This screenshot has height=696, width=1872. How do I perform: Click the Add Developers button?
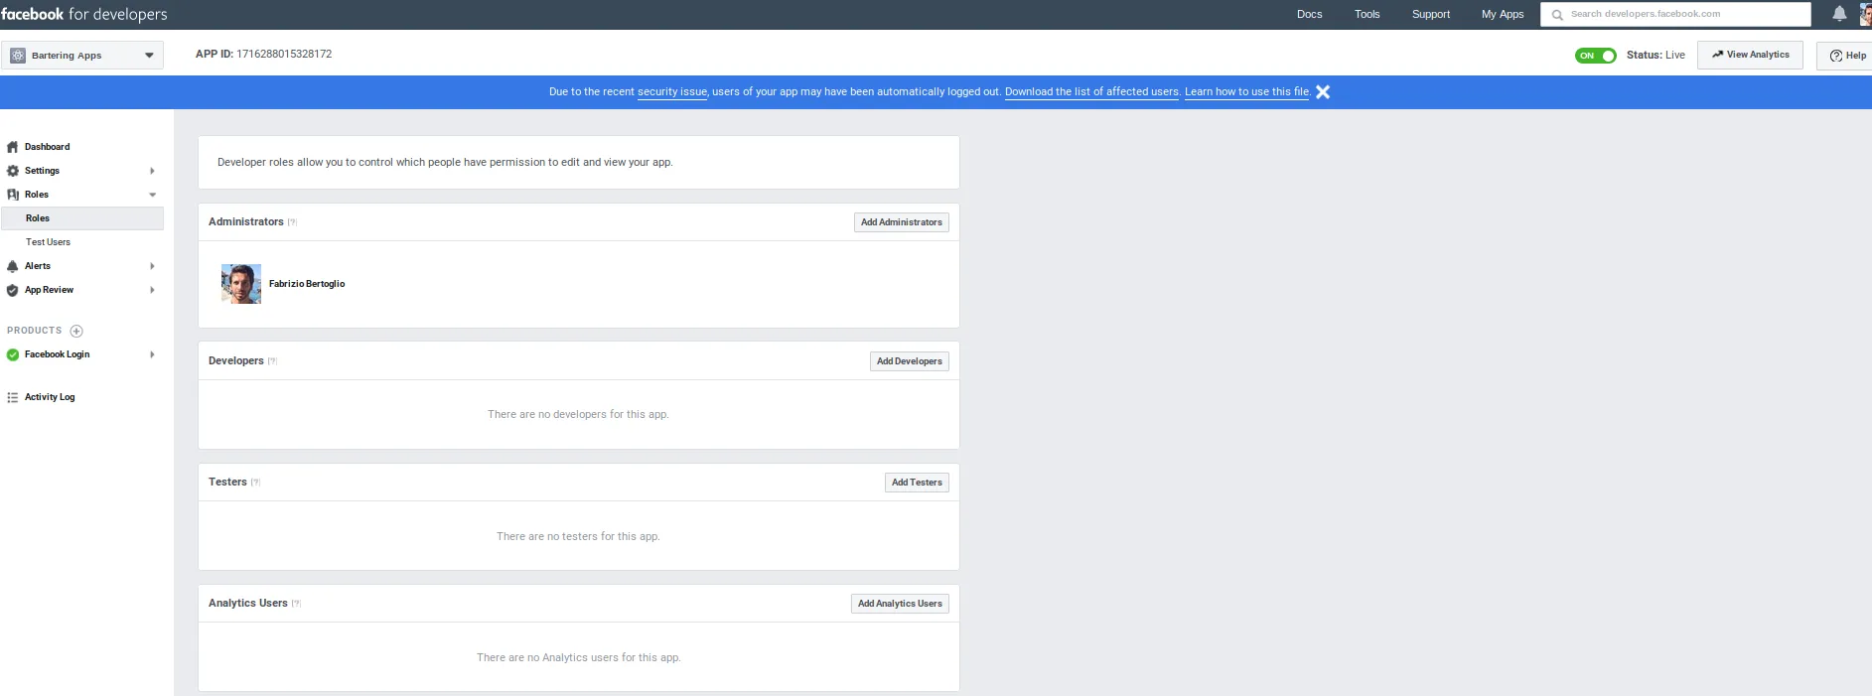coord(910,361)
